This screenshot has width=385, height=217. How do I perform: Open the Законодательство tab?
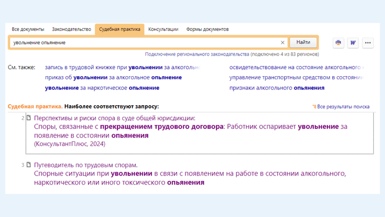pyautogui.click(x=72, y=29)
